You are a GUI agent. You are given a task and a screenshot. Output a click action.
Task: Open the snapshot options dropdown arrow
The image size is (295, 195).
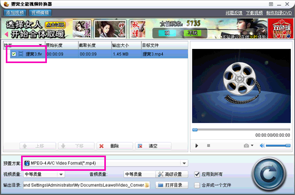click(252, 145)
